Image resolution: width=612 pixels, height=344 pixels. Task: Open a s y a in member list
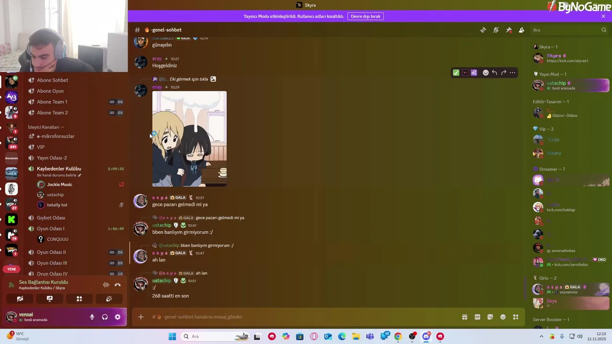[570, 290]
